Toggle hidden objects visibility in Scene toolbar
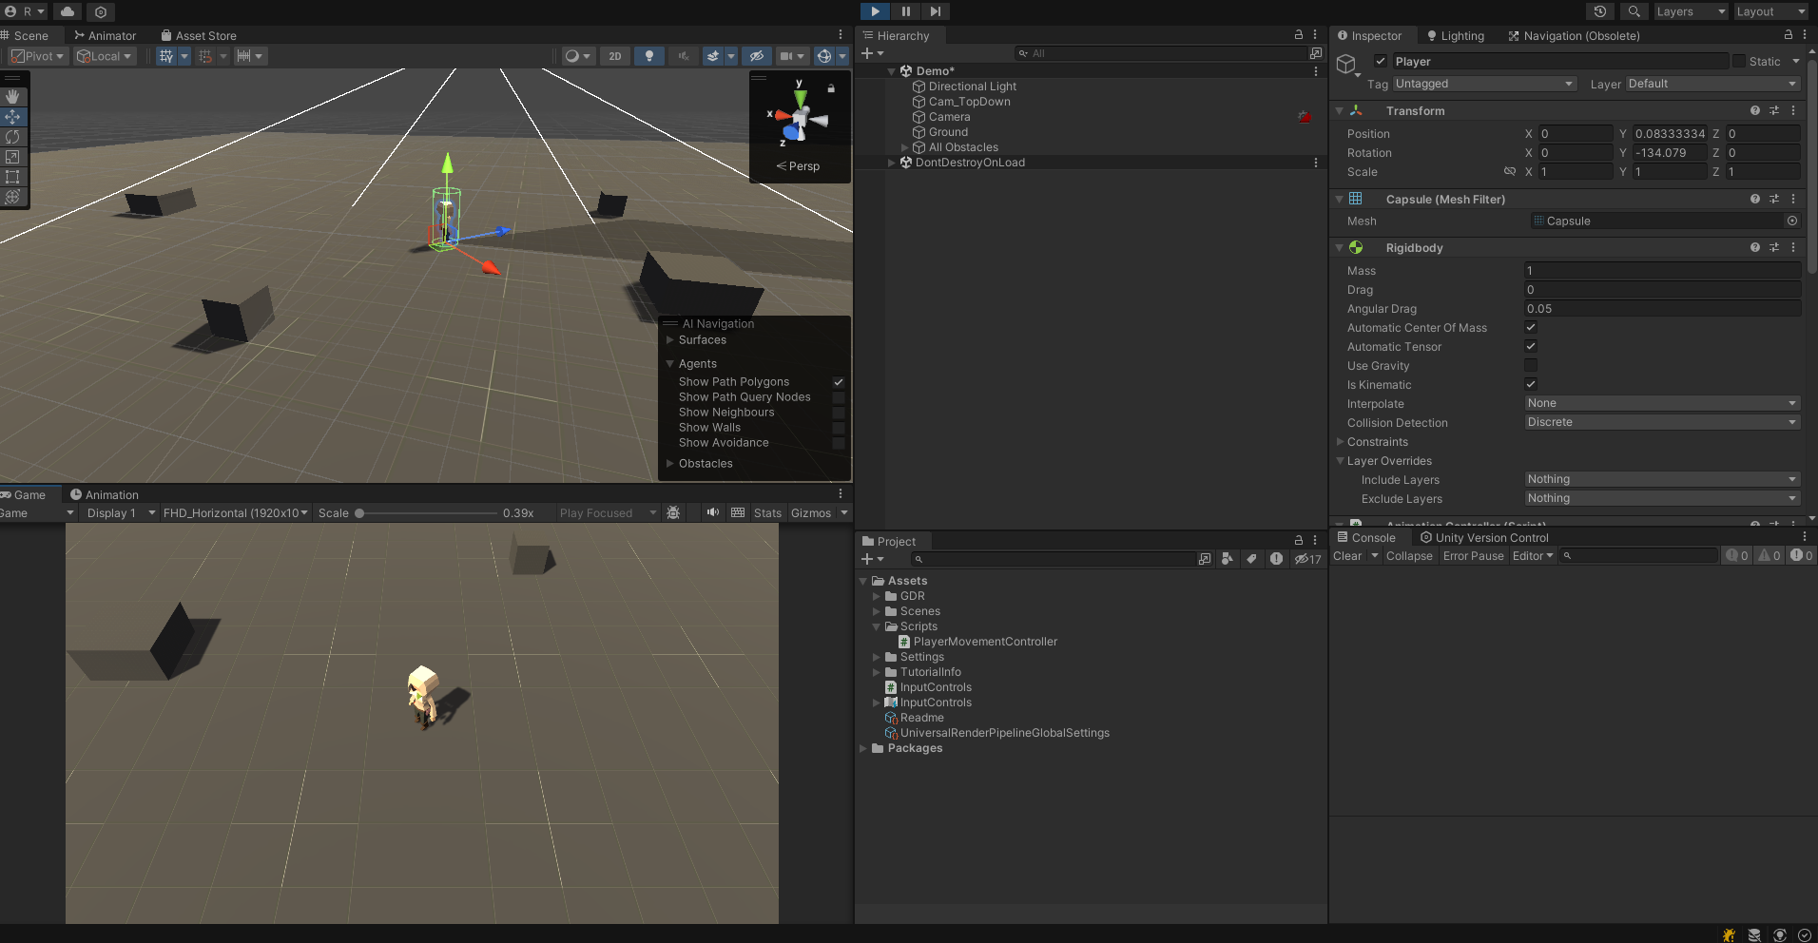The height and width of the screenshot is (943, 1818). (x=756, y=56)
